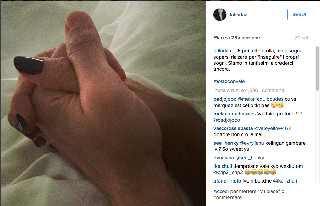The width and height of the screenshot is (320, 206).
Task: Open ika.zhuli commenter profile
Action: (x=223, y=167)
